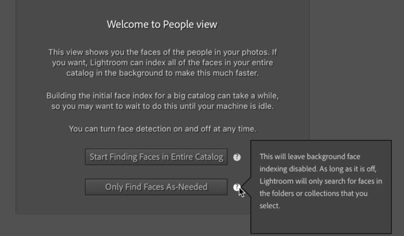Click the tooltip about background face indexing disabled
The width and height of the screenshot is (404, 236).
tap(321, 181)
